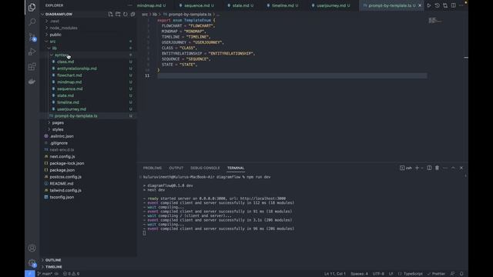Viewport: 493px width, 277px height.
Task: Open the Accounts menu icon
Action: 32,248
